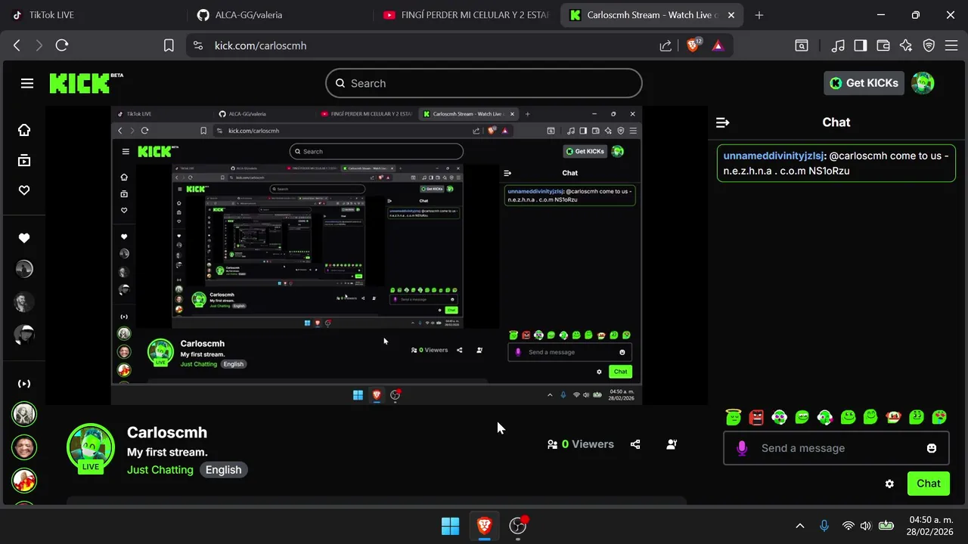Open Brave Shields lion icon
This screenshot has height=544, width=968.
(x=693, y=45)
